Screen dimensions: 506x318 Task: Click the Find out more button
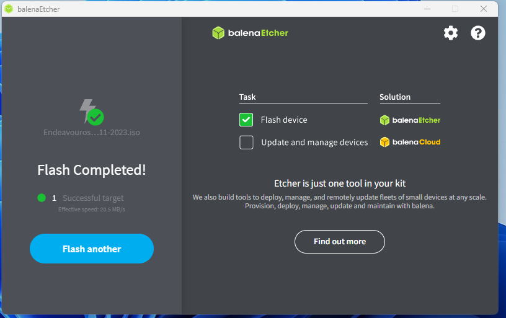pos(340,242)
